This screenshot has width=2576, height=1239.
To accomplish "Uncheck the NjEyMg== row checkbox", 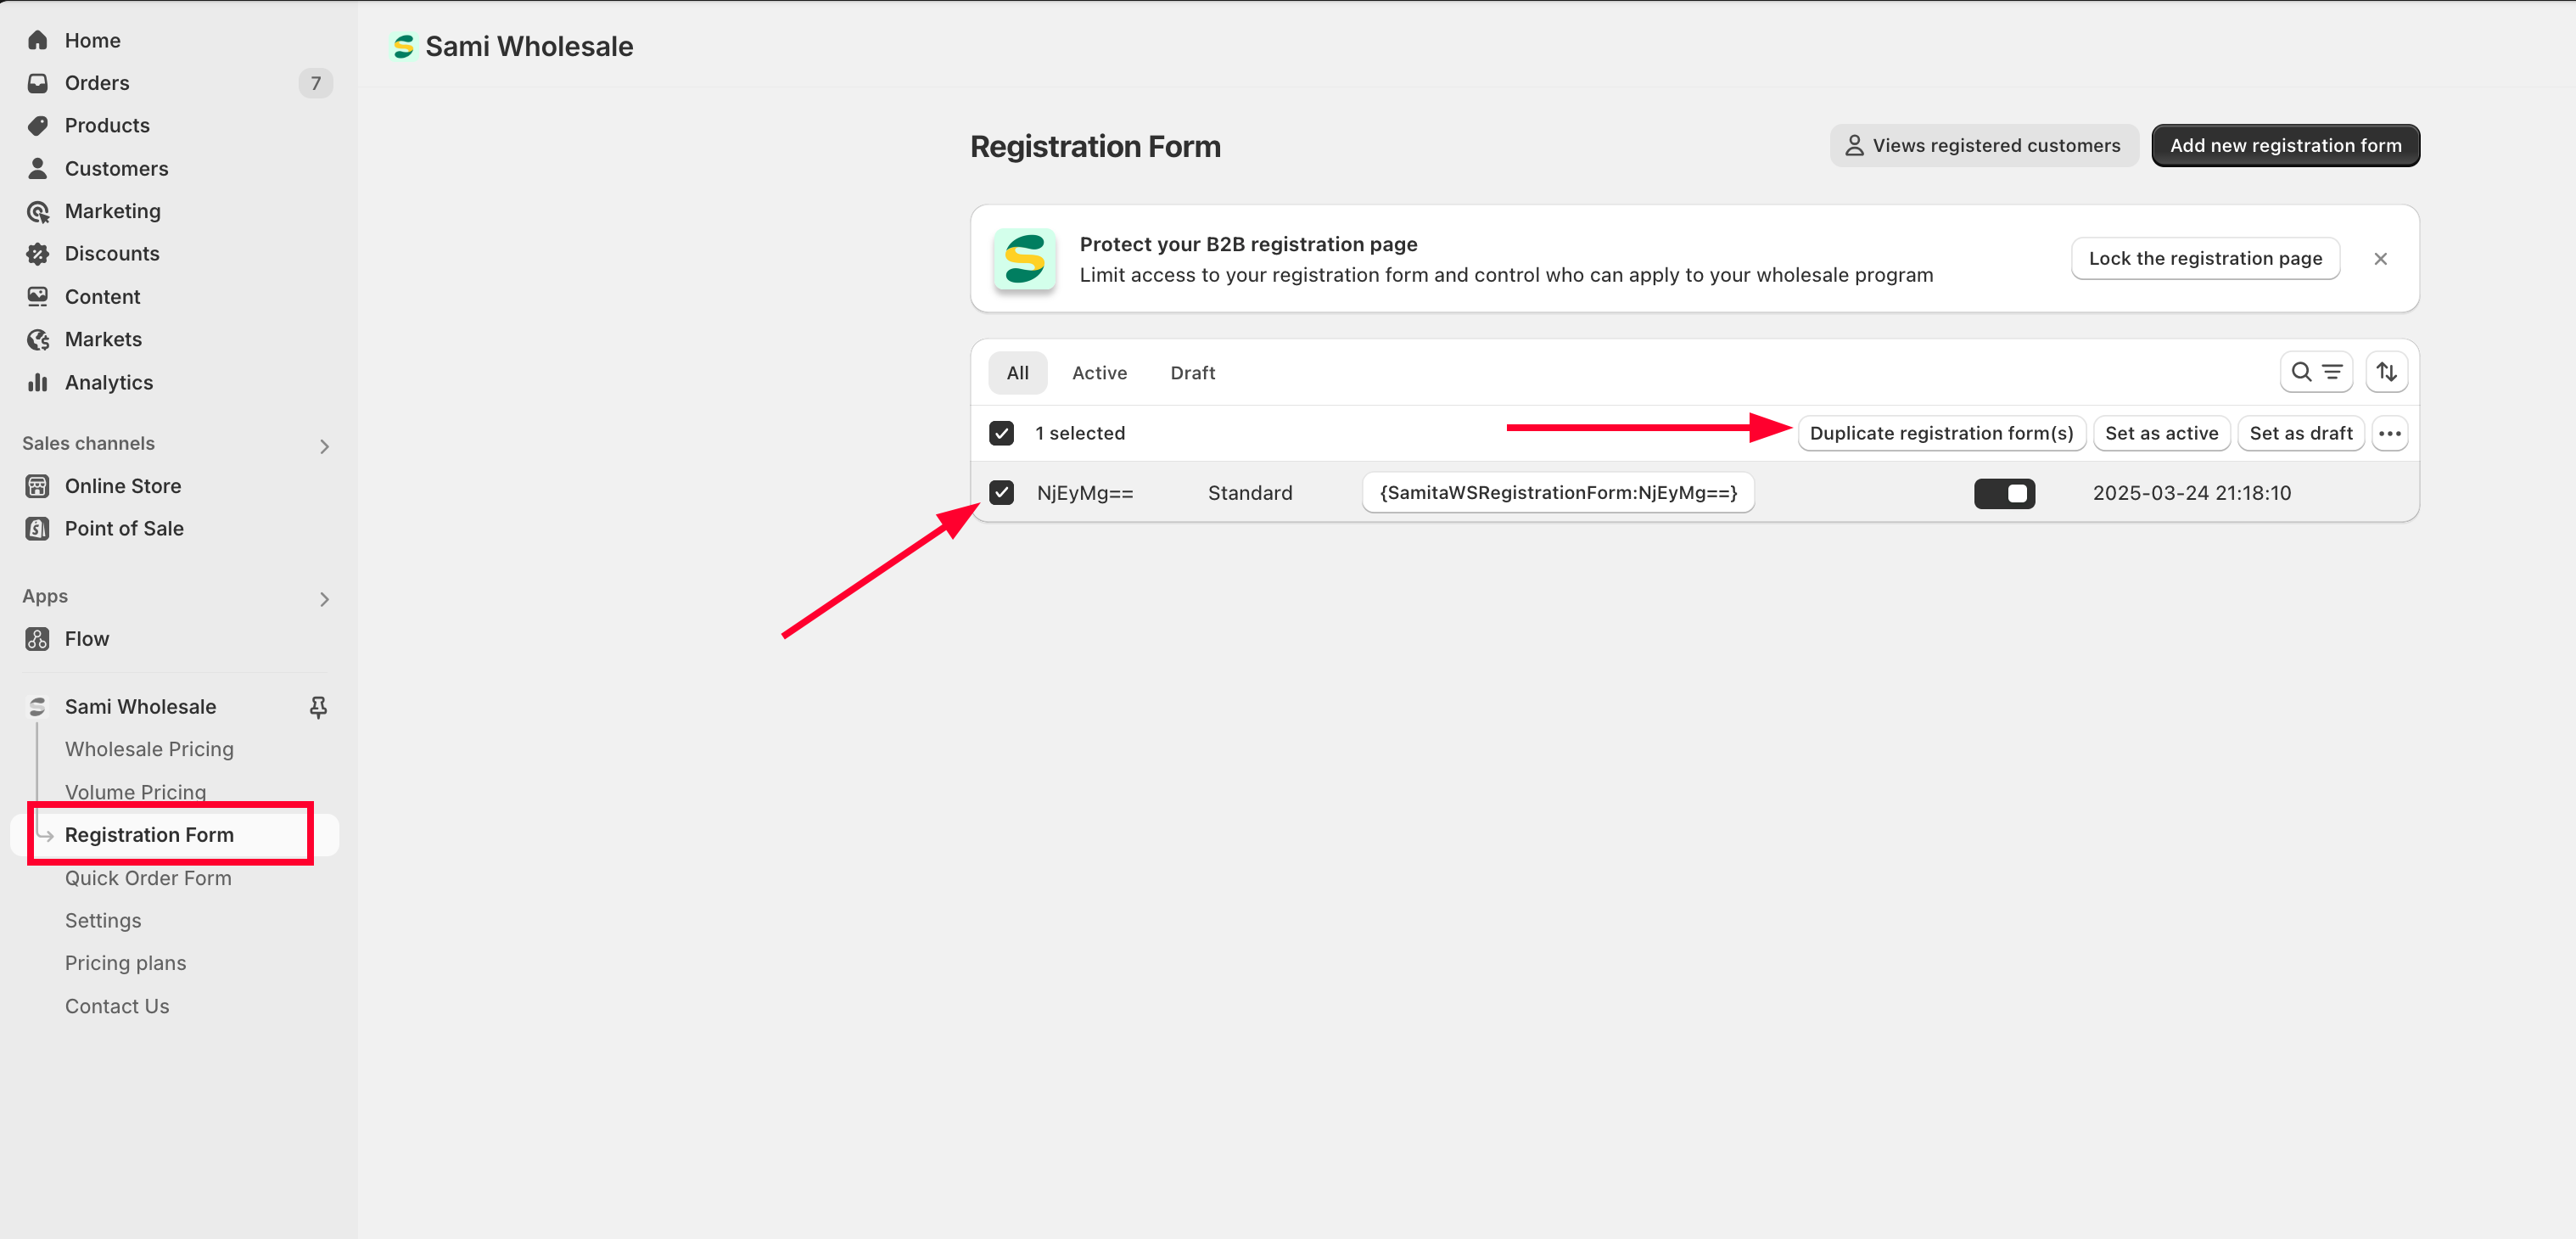I will pyautogui.click(x=1001, y=493).
